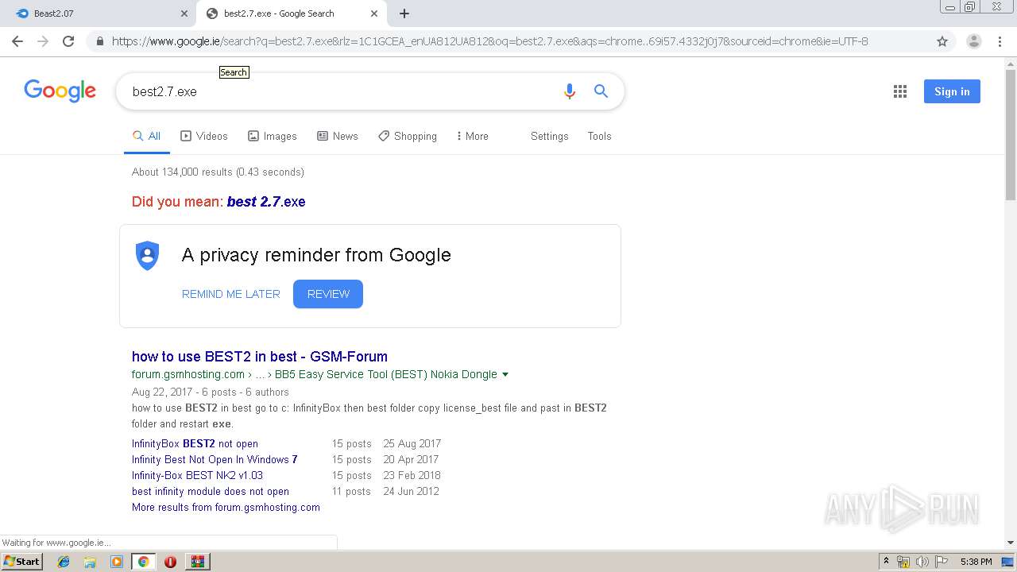This screenshot has height=572, width=1017.
Task: Close the Beast2.07 tab
Action: point(184,14)
